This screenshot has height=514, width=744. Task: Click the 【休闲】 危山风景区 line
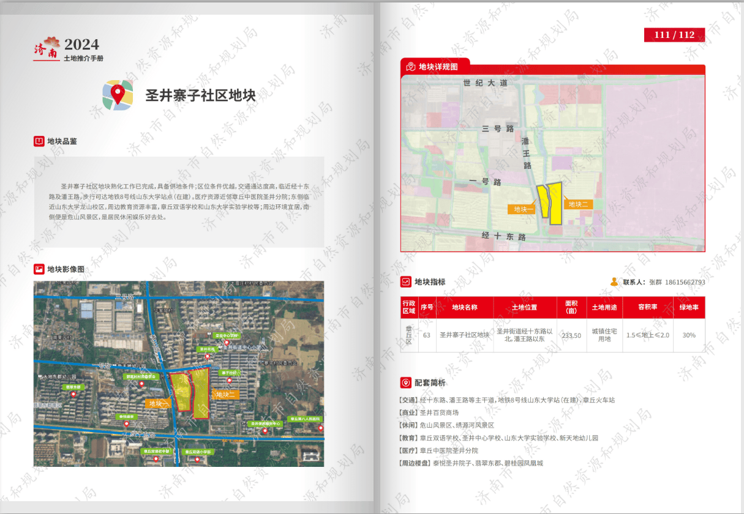point(446,425)
